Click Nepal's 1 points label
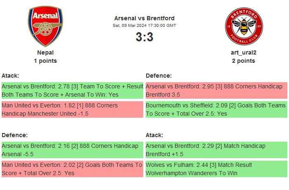289x190 pixels. (x=45, y=61)
